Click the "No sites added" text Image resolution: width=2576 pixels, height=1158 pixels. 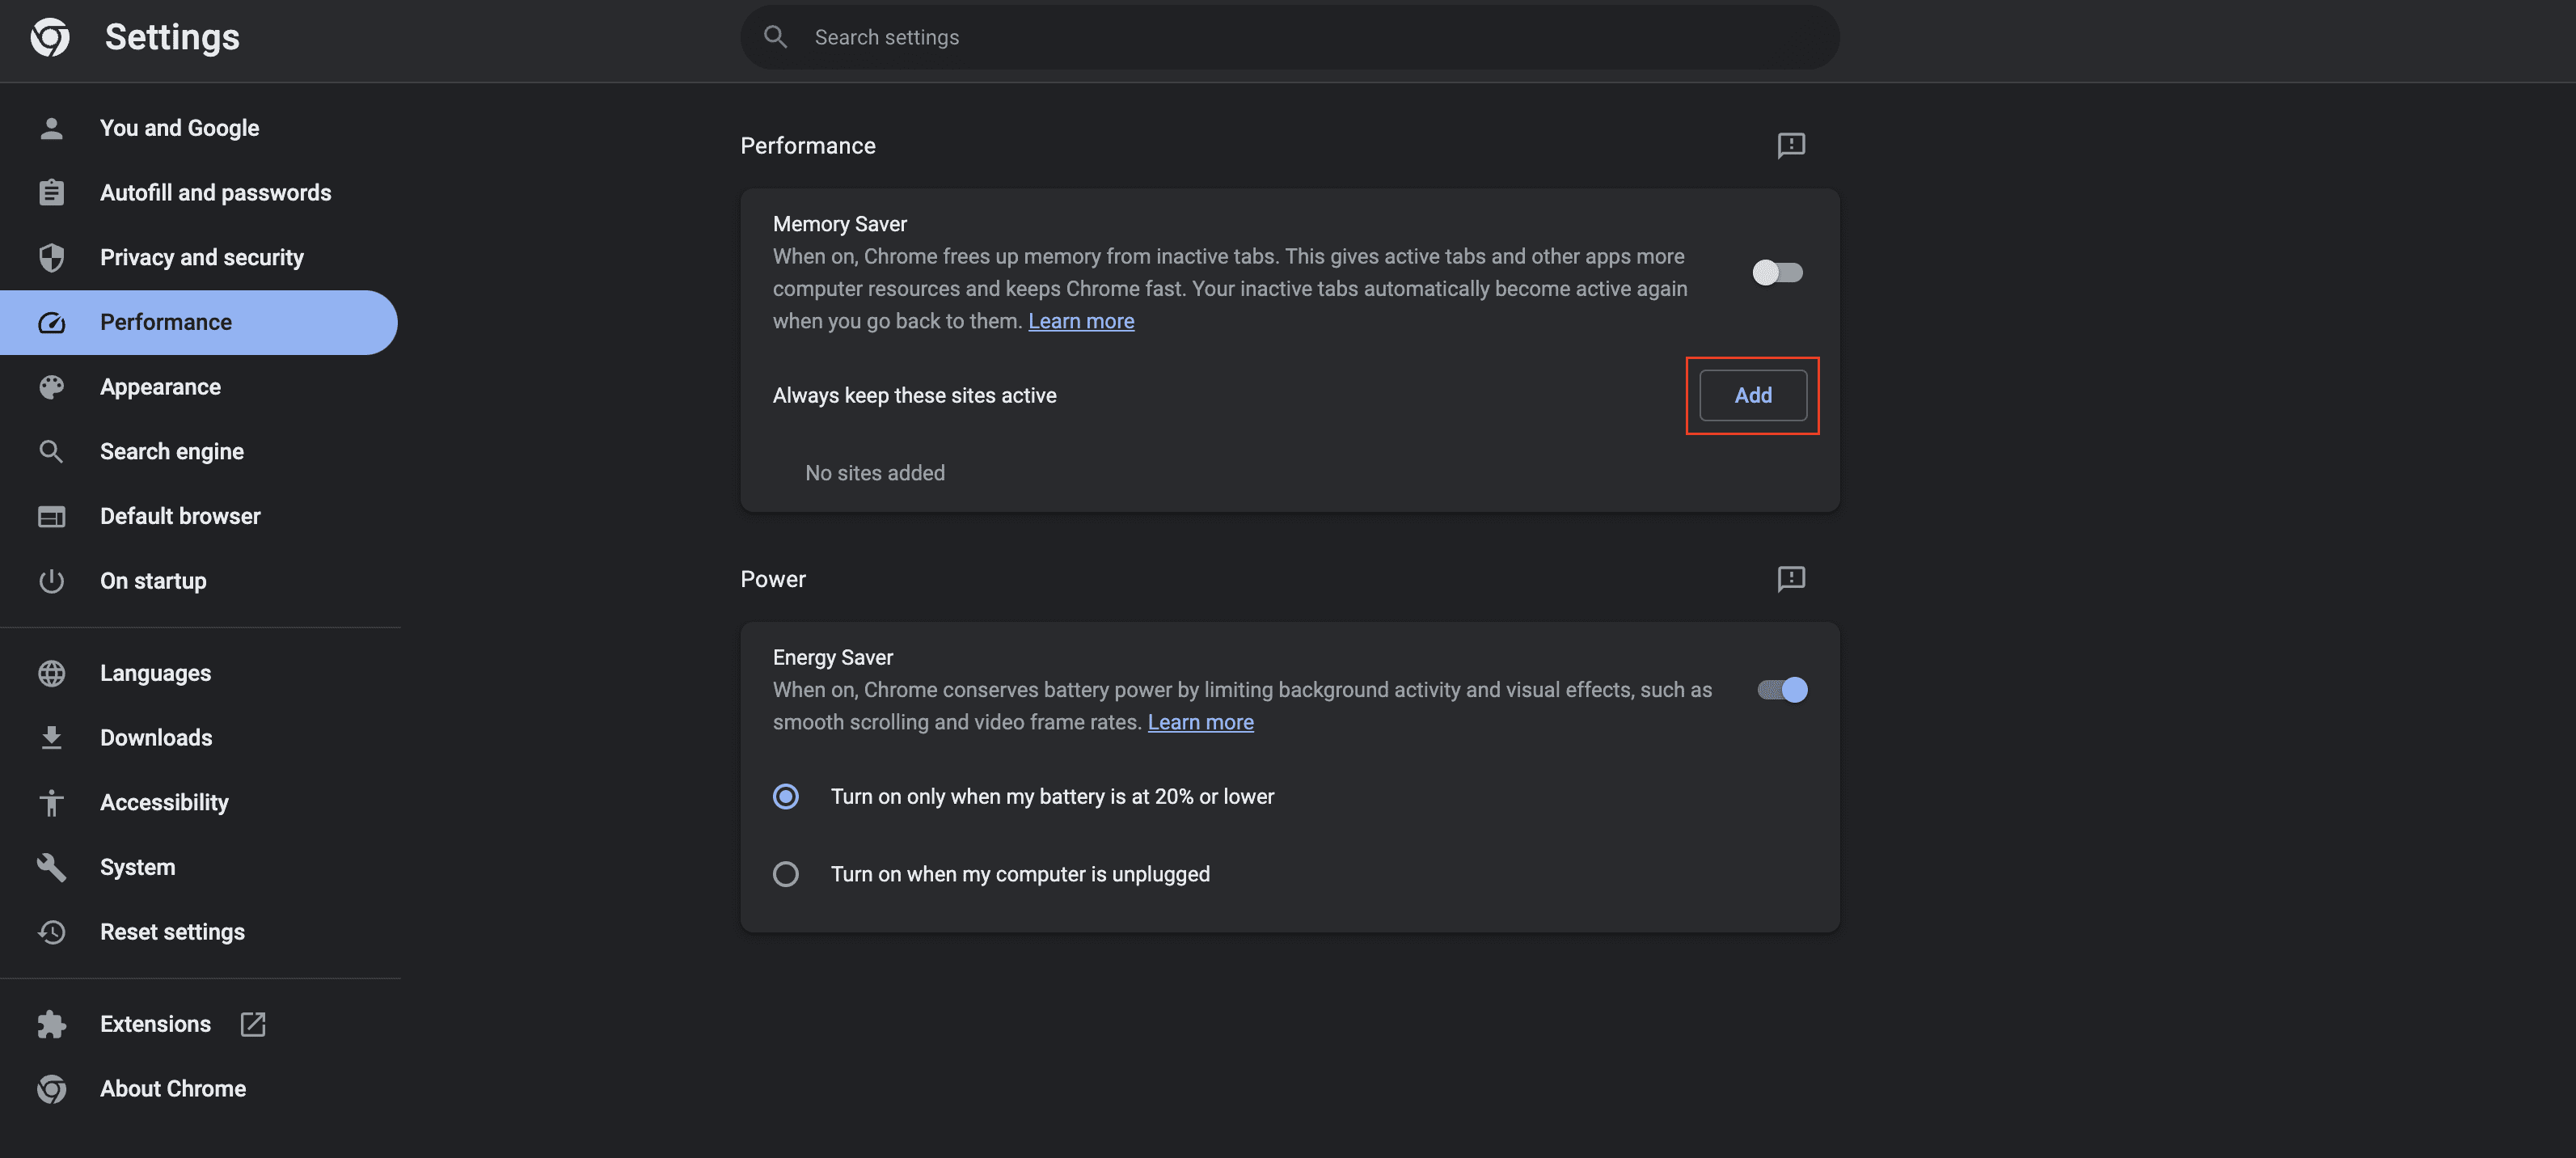click(875, 473)
